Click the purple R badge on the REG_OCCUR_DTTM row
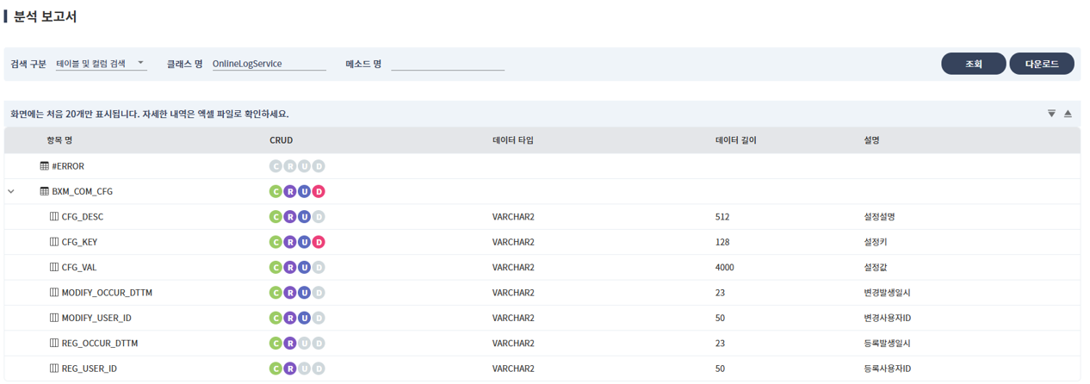The width and height of the screenshot is (1090, 384). 290,344
